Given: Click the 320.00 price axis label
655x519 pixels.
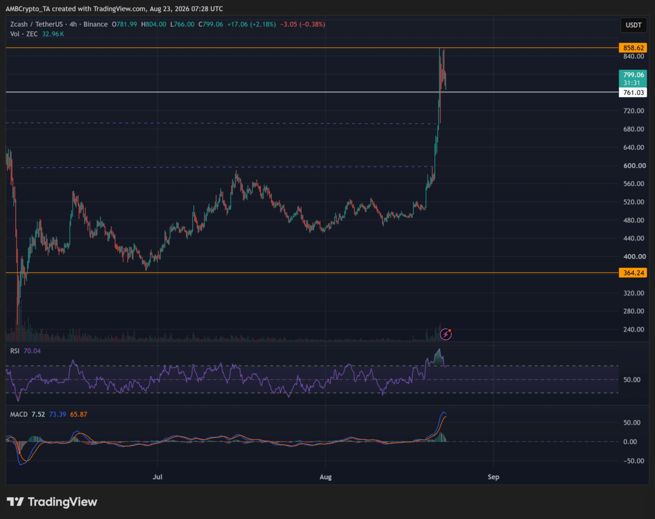Looking at the screenshot, I should (634, 293).
